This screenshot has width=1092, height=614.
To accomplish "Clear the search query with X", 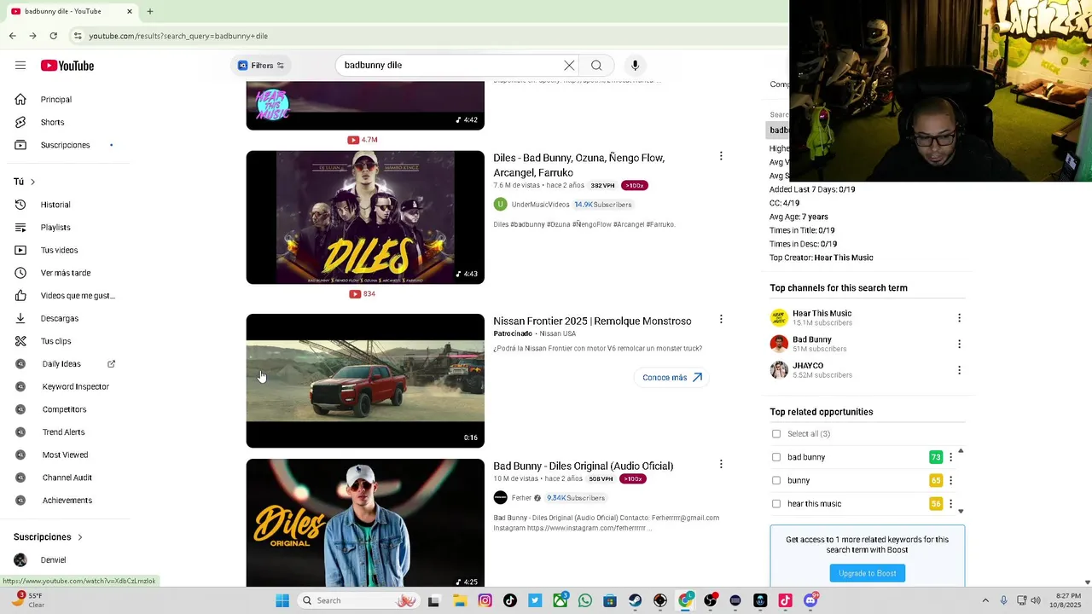I will (569, 66).
